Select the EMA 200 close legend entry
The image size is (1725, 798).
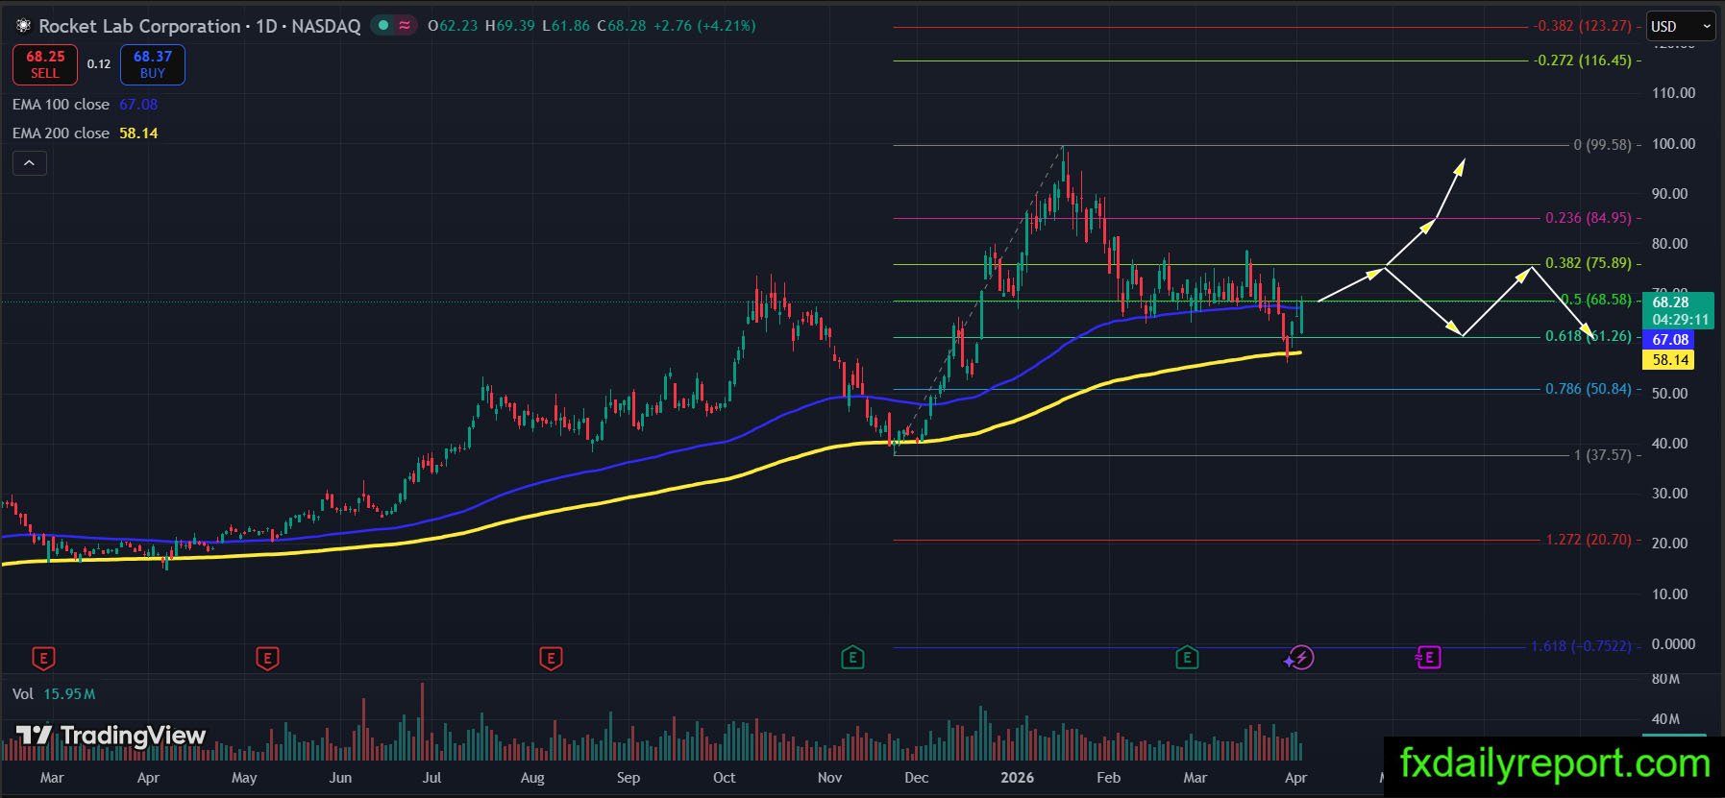[x=85, y=133]
